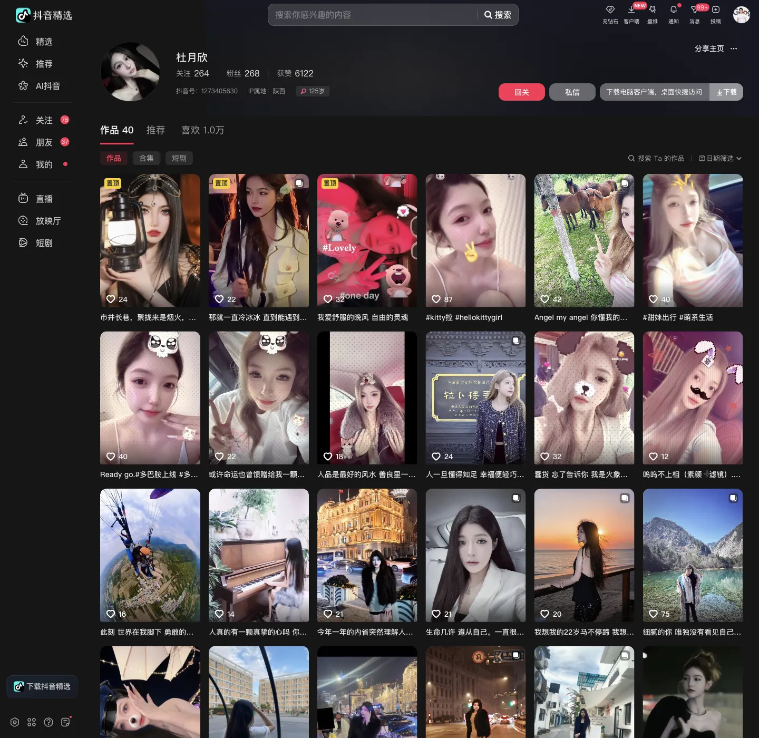759x738 pixels.
Task: Click the 下载 client button
Action: pos(726,92)
